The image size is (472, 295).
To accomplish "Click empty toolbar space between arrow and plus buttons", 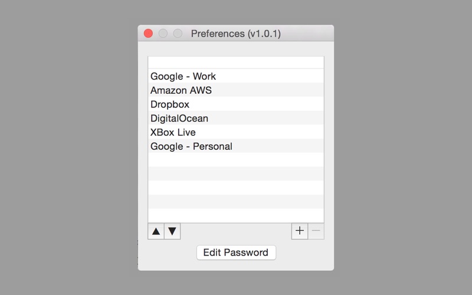I will (x=236, y=231).
